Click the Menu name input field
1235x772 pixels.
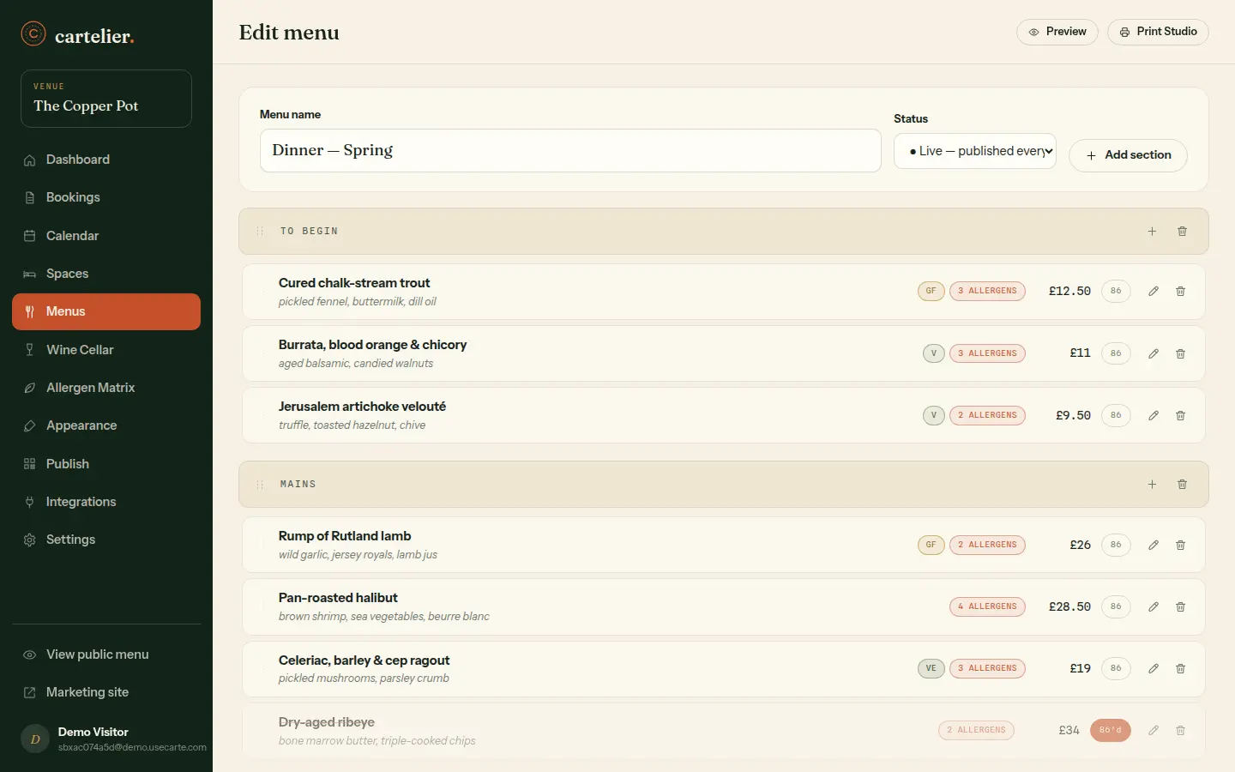click(x=570, y=151)
